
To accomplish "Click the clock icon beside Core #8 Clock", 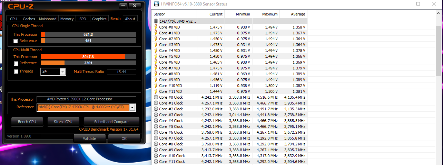I will 156,144.
